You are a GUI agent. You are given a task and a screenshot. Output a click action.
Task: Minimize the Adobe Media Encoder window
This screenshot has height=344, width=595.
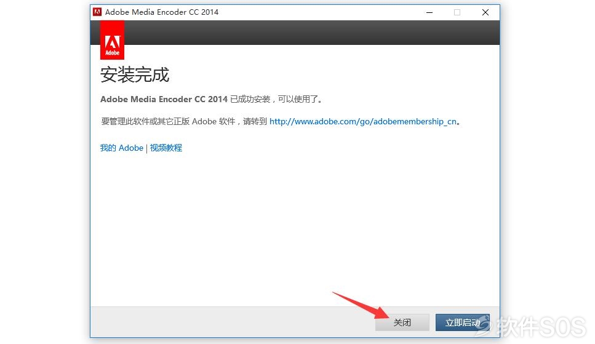tap(429, 12)
